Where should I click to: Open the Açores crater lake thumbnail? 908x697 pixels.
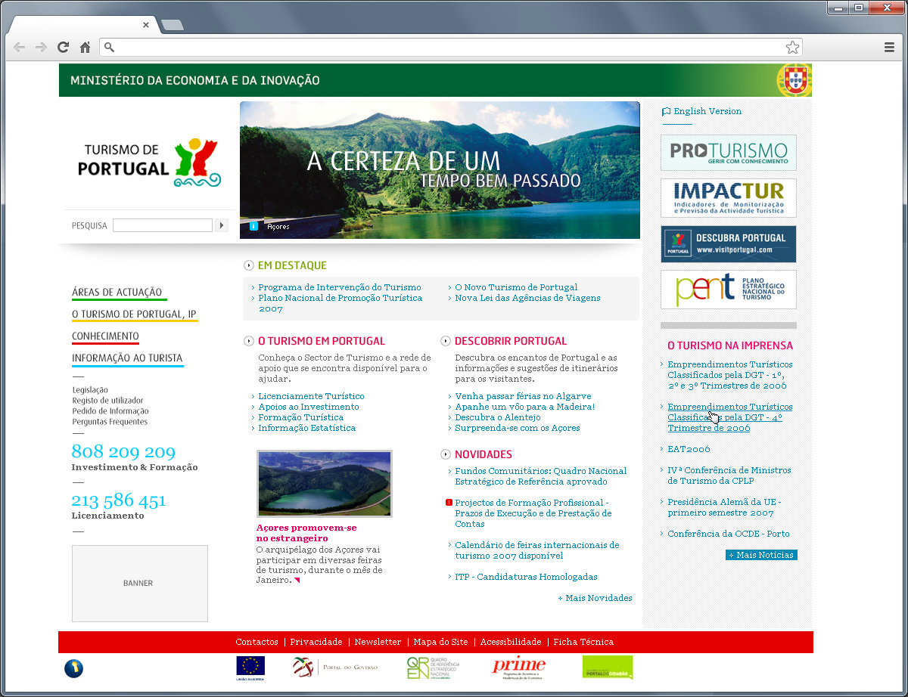point(324,484)
